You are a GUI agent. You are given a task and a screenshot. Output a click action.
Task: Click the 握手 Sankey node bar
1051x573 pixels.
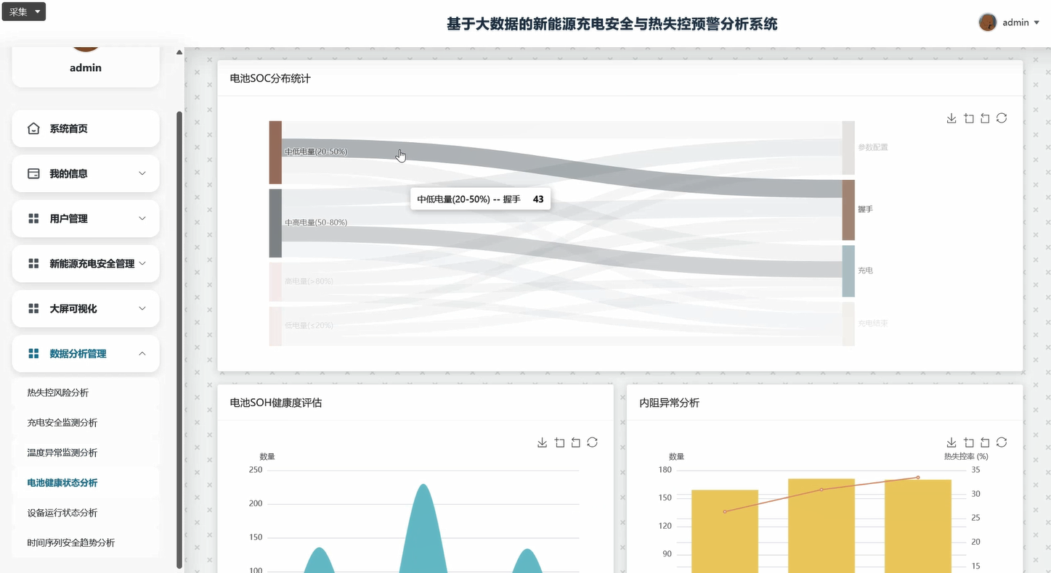coord(848,210)
